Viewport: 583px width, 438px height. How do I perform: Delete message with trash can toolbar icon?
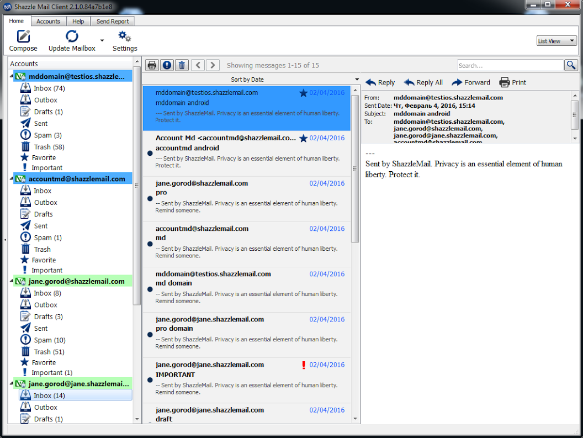coord(182,65)
